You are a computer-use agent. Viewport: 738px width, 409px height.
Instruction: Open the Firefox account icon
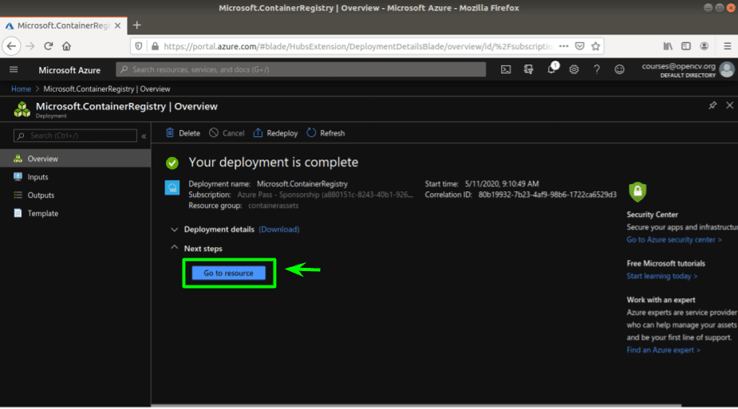pyautogui.click(x=704, y=46)
